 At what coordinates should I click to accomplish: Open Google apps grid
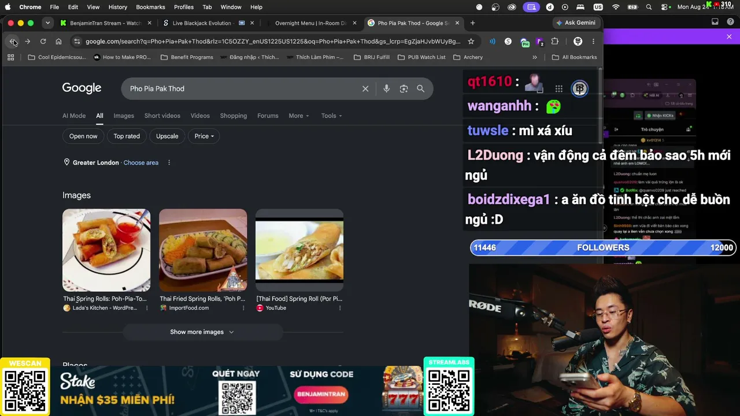click(x=558, y=88)
